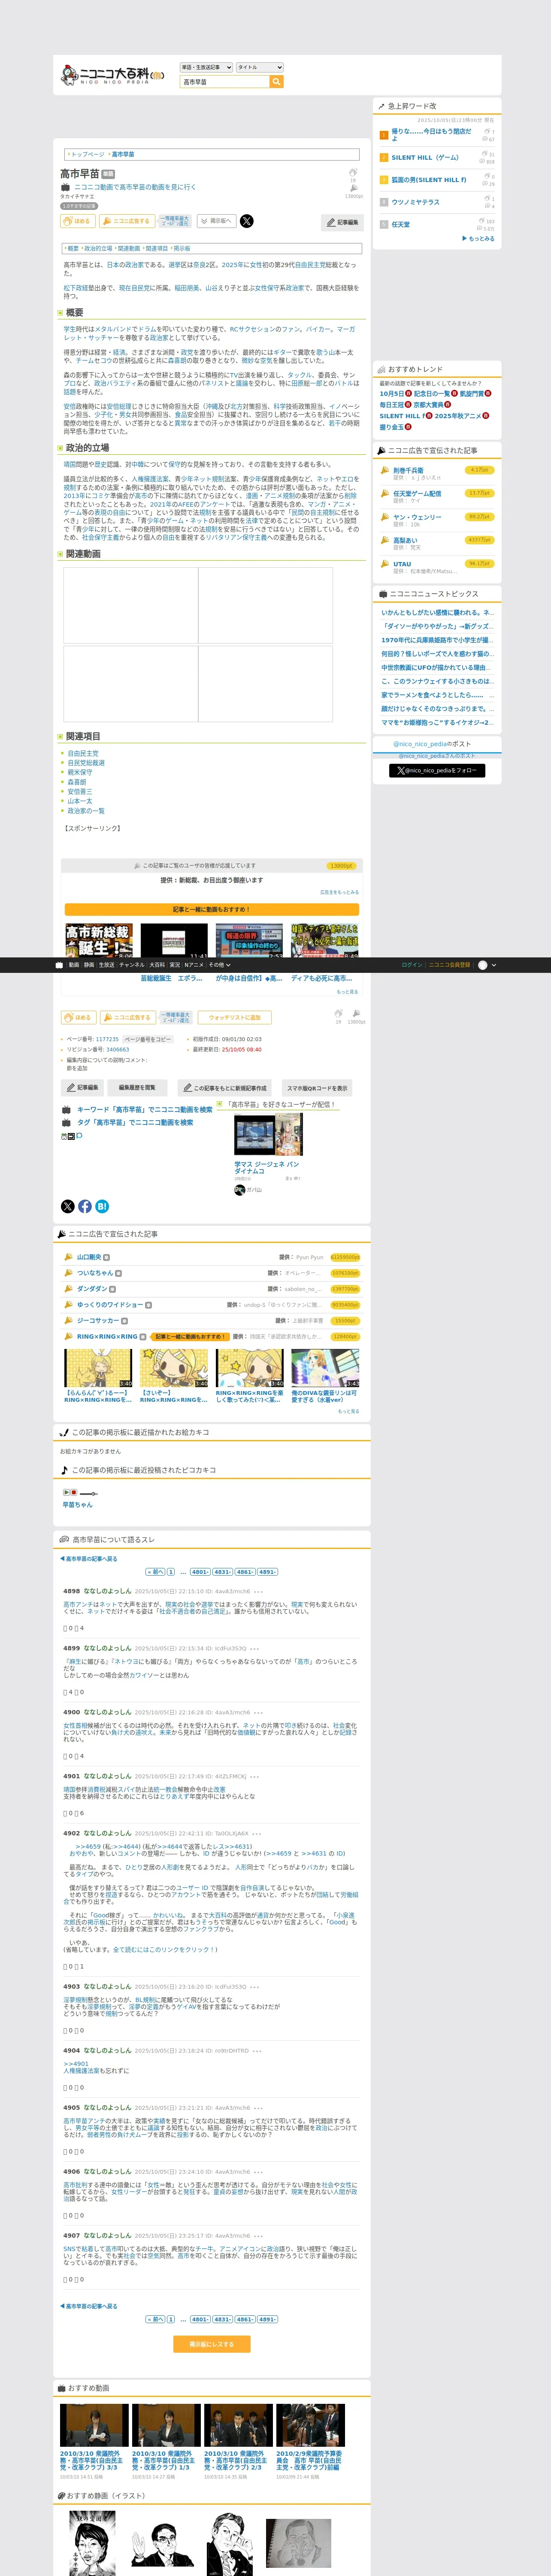This screenshot has height=2576, width=551.
Task: Open 安倍晋三 related item link
Action: pos(79,792)
